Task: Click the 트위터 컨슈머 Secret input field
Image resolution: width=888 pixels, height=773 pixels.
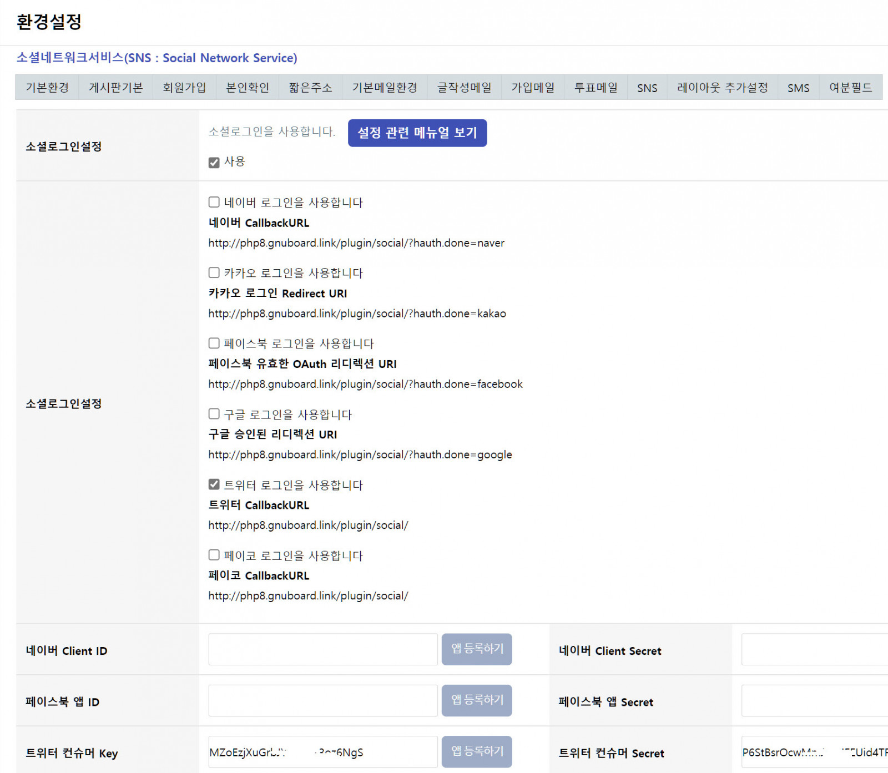Action: [815, 752]
